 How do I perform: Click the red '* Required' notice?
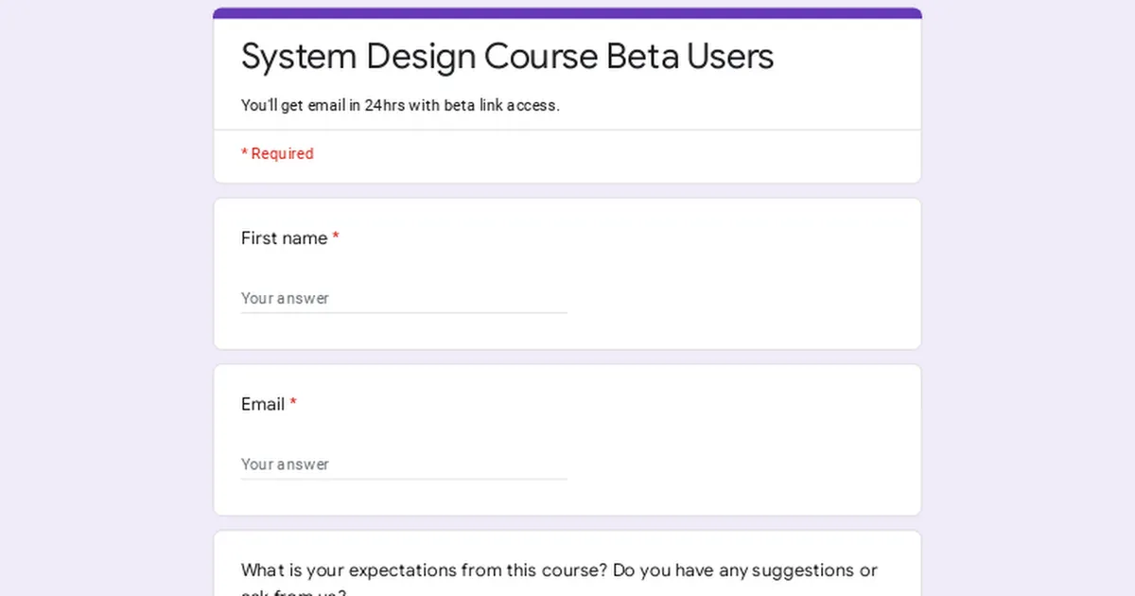click(x=277, y=153)
